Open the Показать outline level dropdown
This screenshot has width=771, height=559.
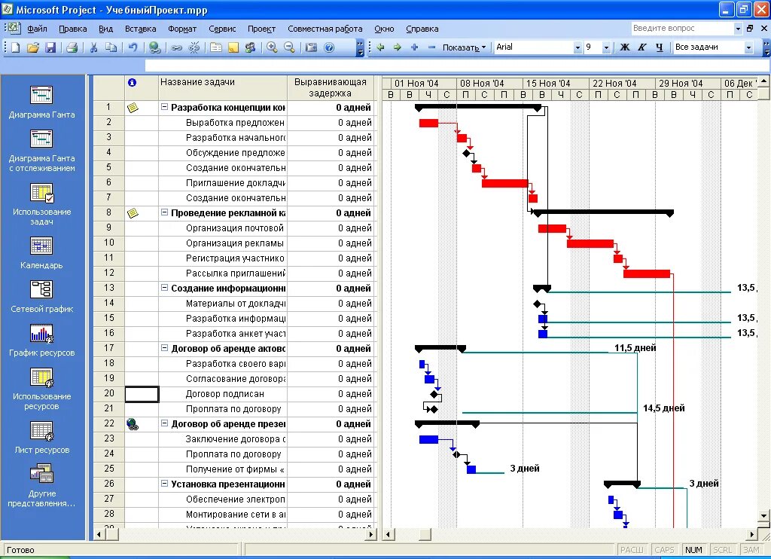[x=464, y=47]
